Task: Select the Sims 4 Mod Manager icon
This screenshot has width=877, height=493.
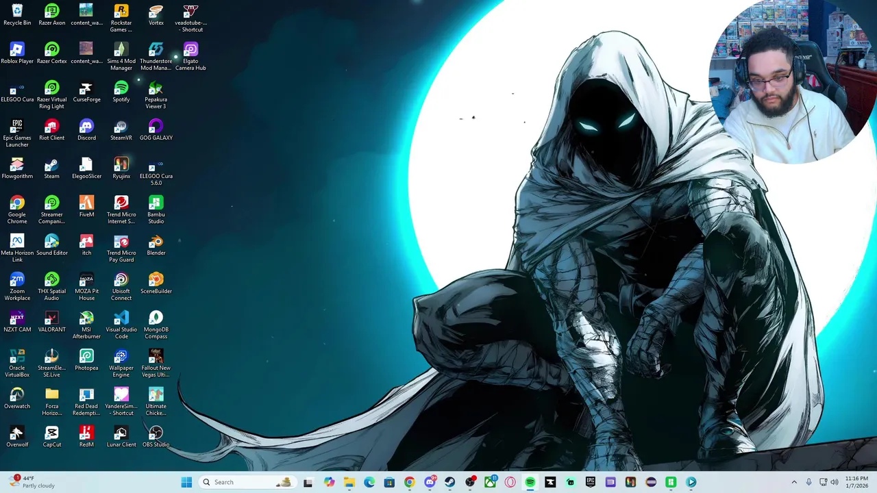Action: (x=121, y=57)
